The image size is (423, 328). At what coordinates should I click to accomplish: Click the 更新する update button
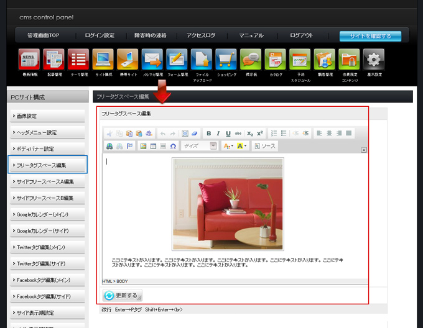coord(123,295)
